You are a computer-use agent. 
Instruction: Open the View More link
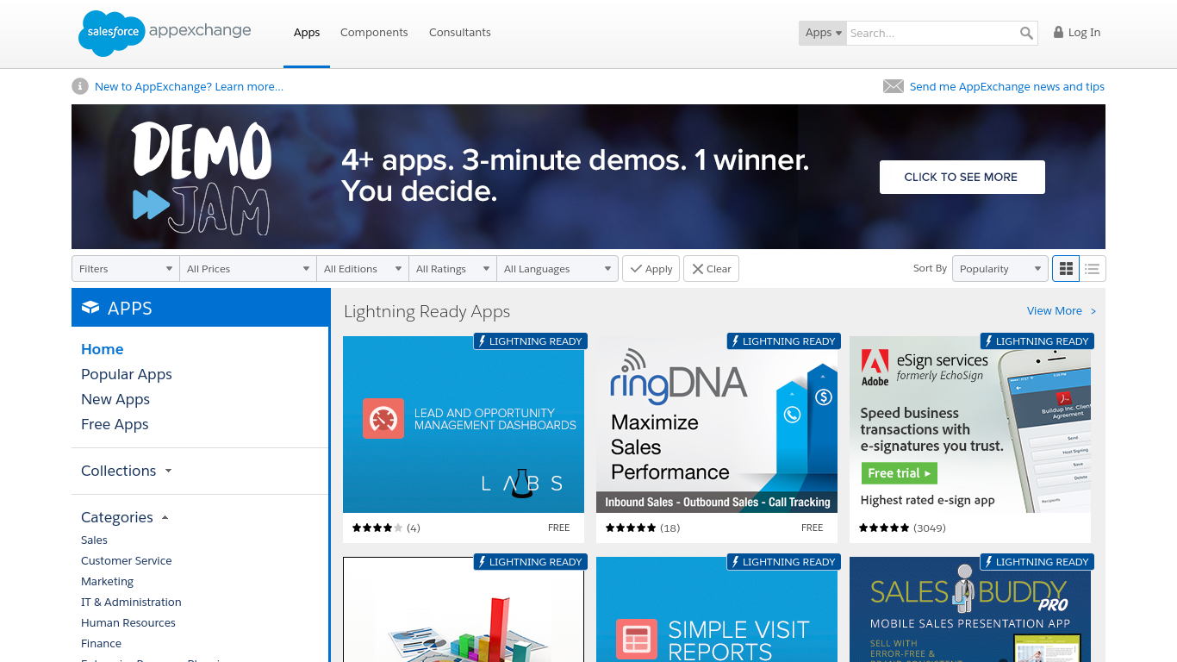(1062, 311)
